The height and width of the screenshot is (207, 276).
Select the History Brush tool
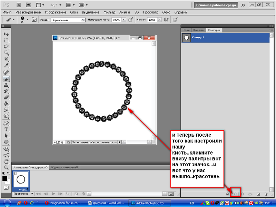tap(6, 91)
